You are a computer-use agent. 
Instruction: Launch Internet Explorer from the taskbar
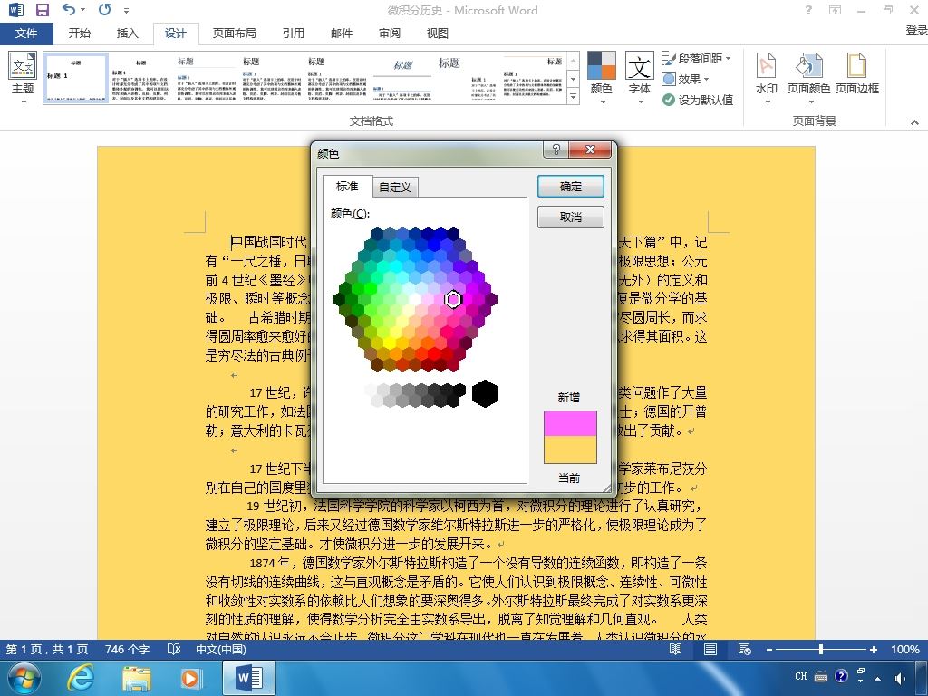80,678
